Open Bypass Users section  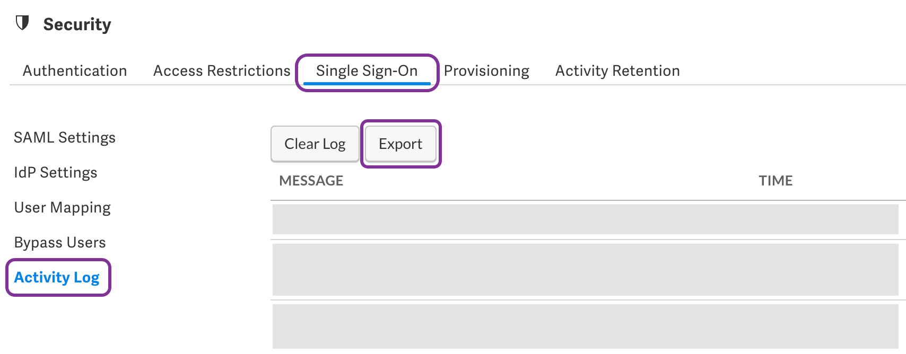(60, 243)
